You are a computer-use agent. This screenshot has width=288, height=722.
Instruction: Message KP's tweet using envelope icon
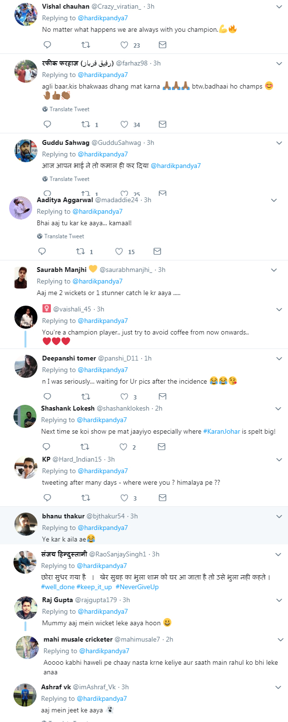point(162,498)
